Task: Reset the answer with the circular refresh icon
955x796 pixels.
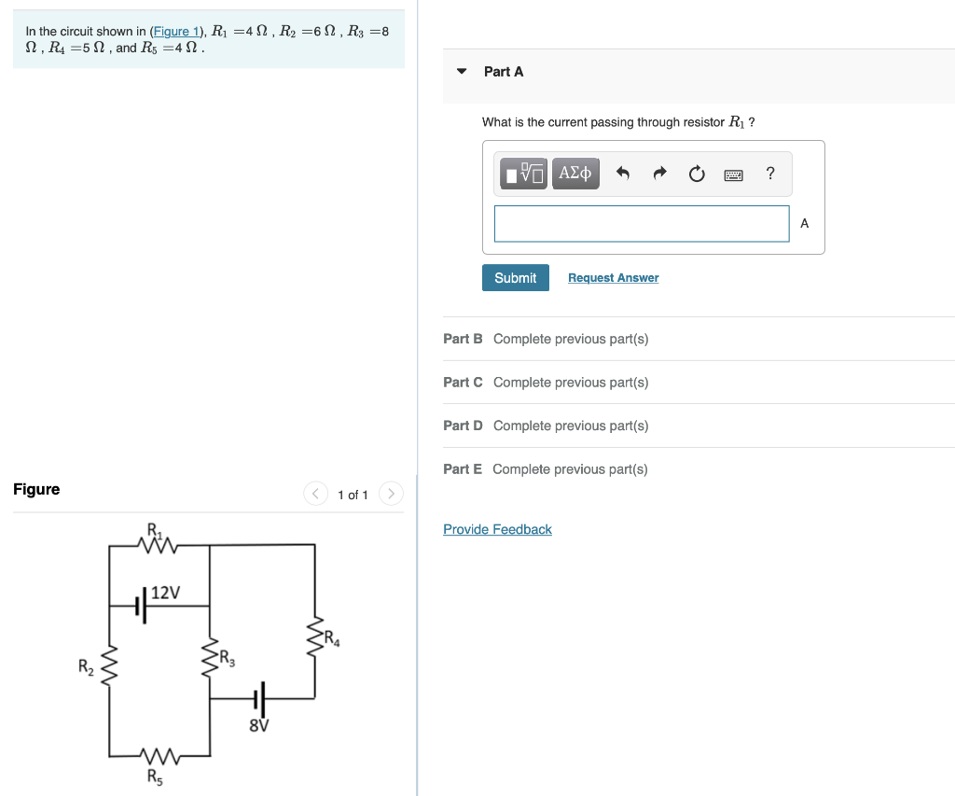Action: click(x=696, y=173)
